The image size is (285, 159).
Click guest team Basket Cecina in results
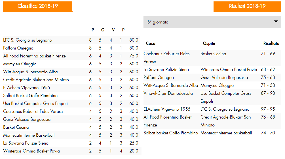(213, 54)
